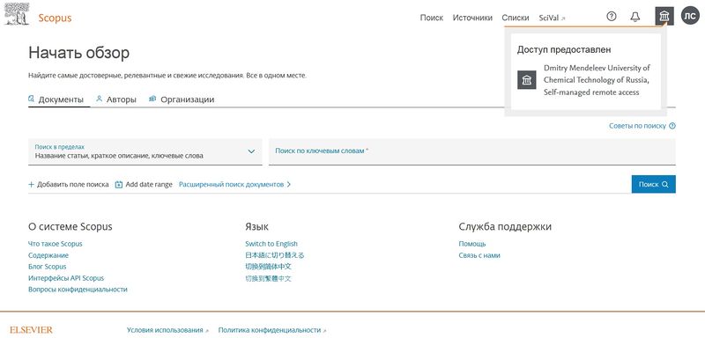705x338 pixels.
Task: Click the Elsevier tree logo icon
Action: pos(17,13)
